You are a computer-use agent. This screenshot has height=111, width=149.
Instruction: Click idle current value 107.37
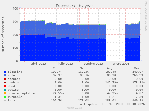click(56, 75)
